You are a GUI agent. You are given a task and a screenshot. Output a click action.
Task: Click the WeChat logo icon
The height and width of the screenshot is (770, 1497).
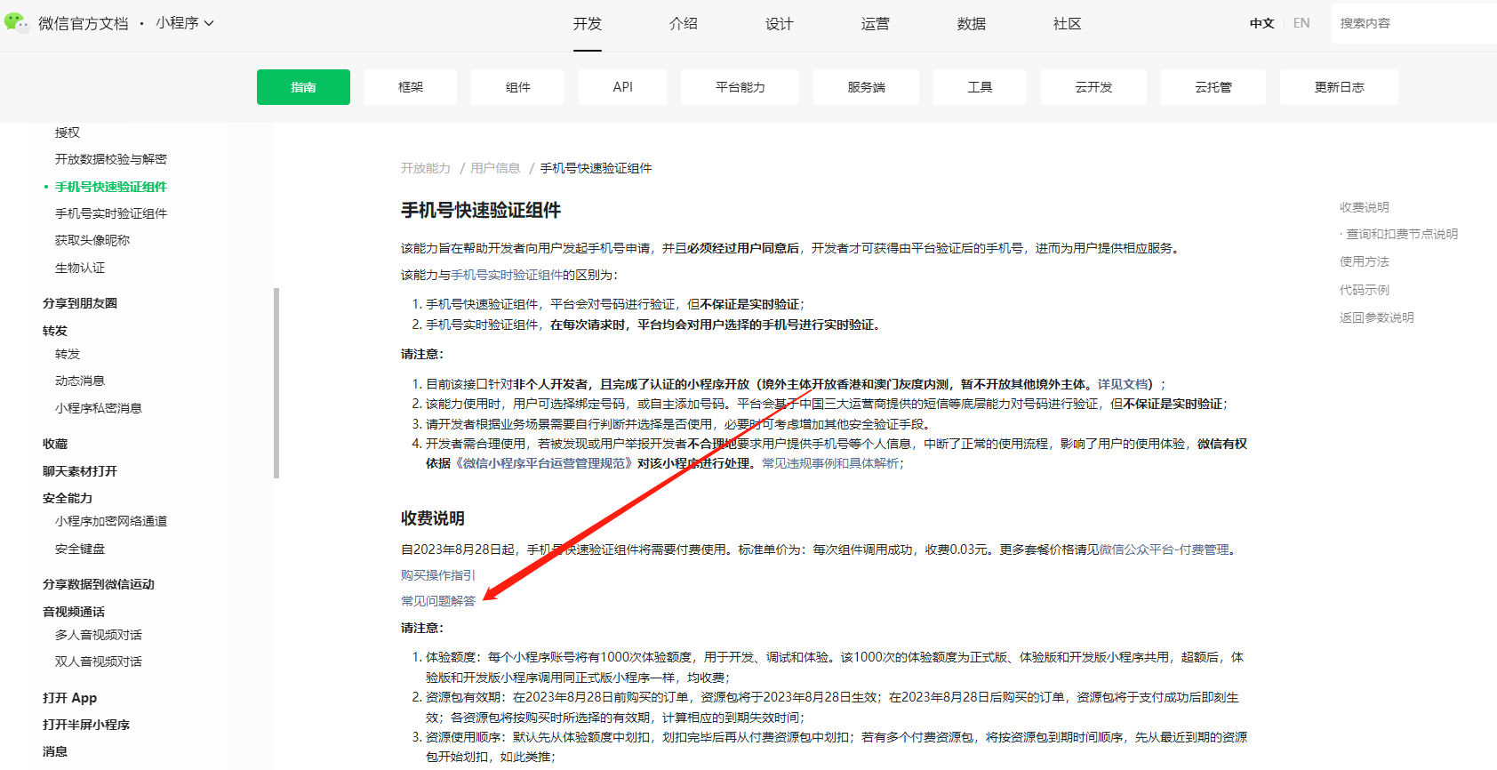17,22
